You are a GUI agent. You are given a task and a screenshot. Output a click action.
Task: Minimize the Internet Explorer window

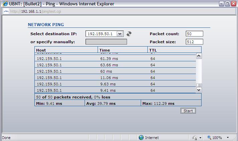point(222,4)
